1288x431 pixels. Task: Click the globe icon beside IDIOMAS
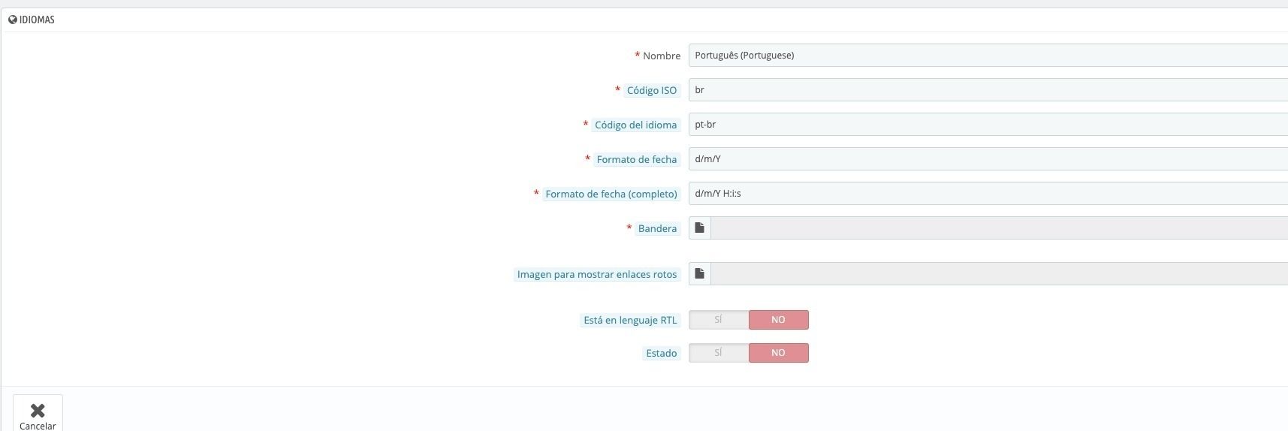click(13, 20)
